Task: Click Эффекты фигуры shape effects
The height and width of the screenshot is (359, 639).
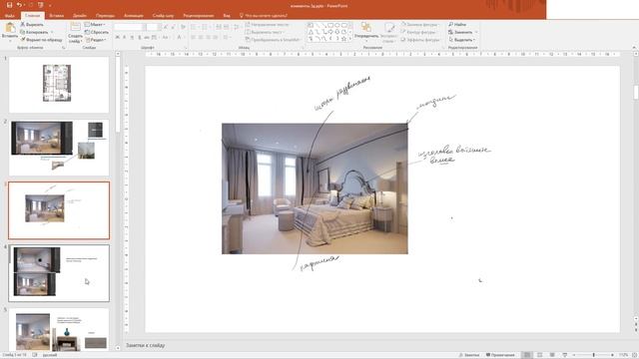Action: pyautogui.click(x=420, y=40)
